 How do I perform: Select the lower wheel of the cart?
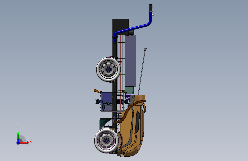coord(106,141)
